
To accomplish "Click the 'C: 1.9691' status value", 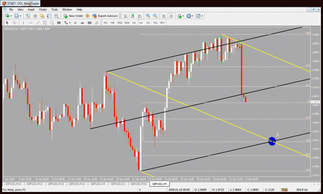I will 253,190.
